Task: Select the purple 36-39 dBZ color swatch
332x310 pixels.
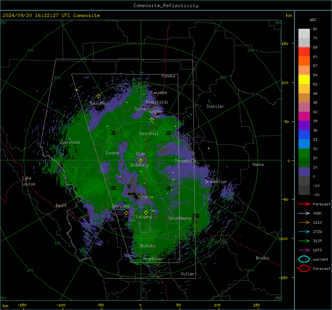Action: coord(304,125)
